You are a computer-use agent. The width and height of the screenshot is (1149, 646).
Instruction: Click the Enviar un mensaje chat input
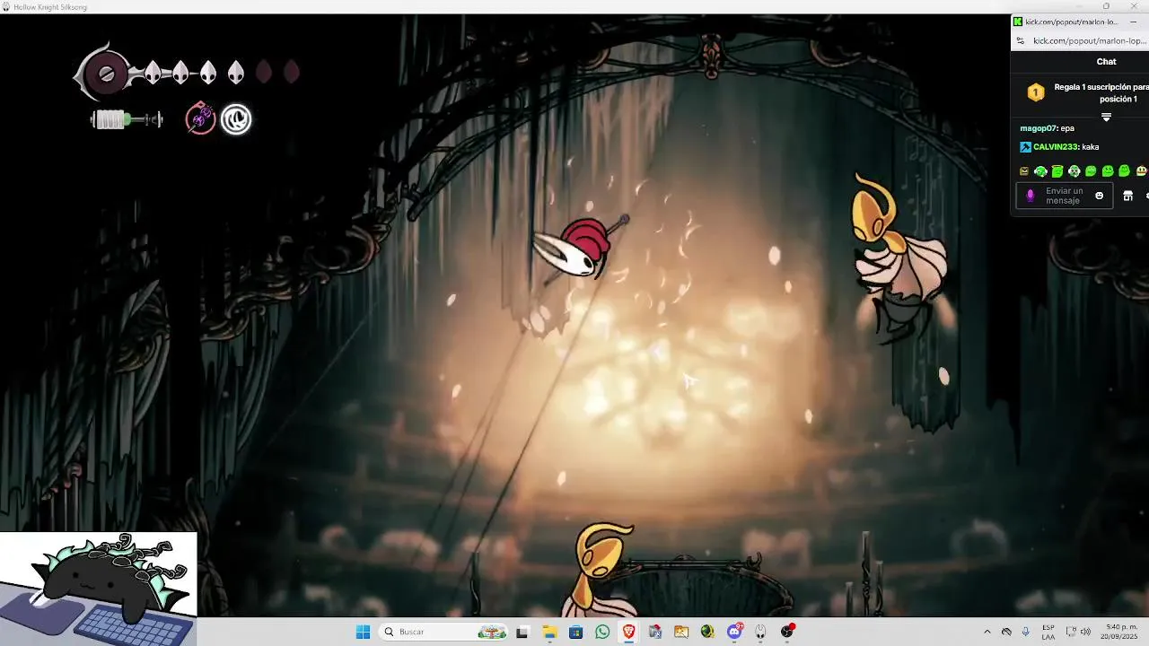pos(1064,196)
